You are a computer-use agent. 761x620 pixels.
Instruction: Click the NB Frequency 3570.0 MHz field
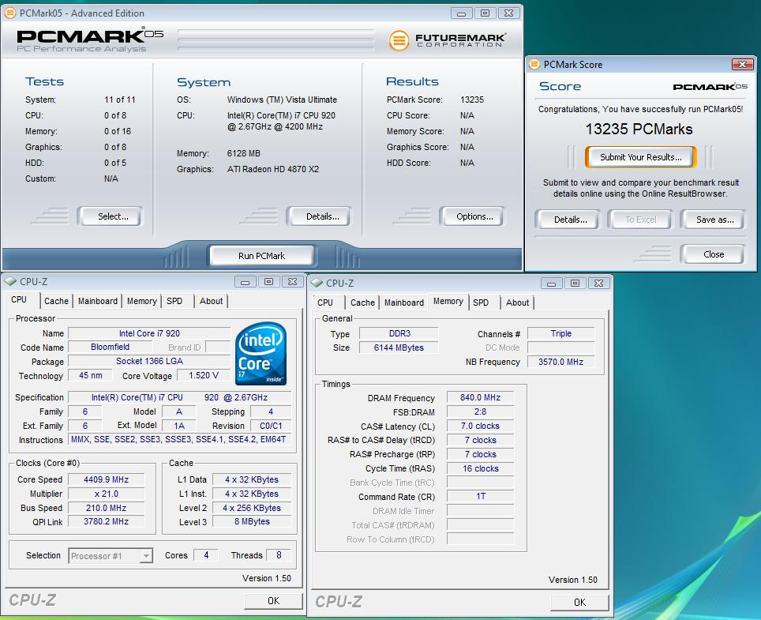point(560,362)
